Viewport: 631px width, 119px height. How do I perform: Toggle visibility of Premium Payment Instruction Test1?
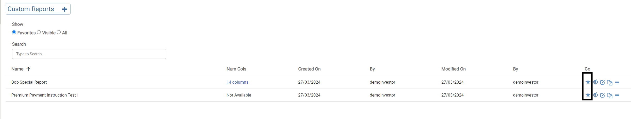[595, 95]
